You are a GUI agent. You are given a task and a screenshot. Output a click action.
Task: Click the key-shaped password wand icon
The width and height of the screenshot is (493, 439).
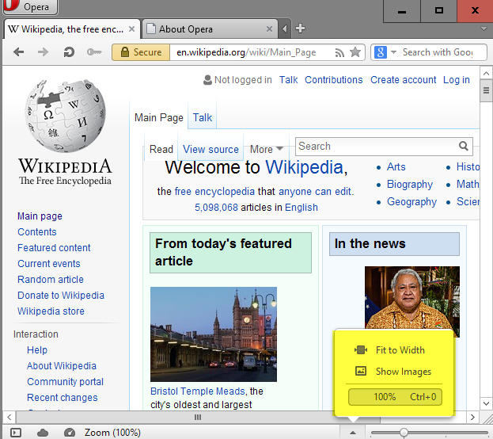point(93,52)
